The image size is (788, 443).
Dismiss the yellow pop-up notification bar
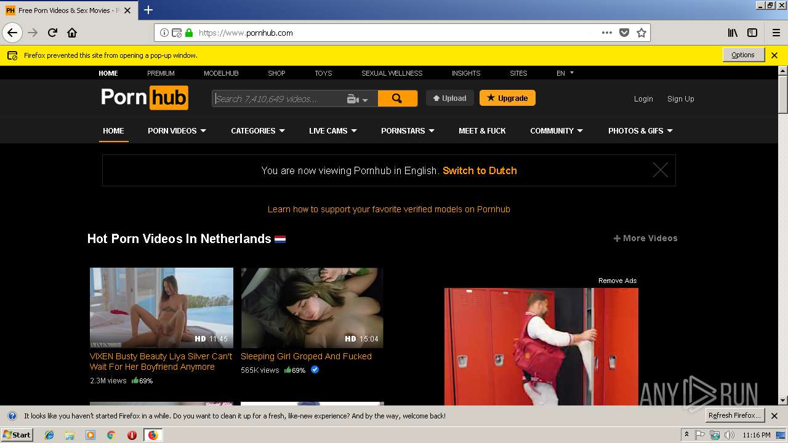774,55
